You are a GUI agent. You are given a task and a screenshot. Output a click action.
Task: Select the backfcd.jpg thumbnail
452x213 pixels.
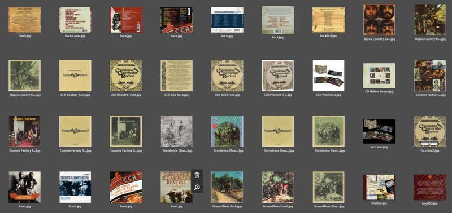click(x=328, y=20)
